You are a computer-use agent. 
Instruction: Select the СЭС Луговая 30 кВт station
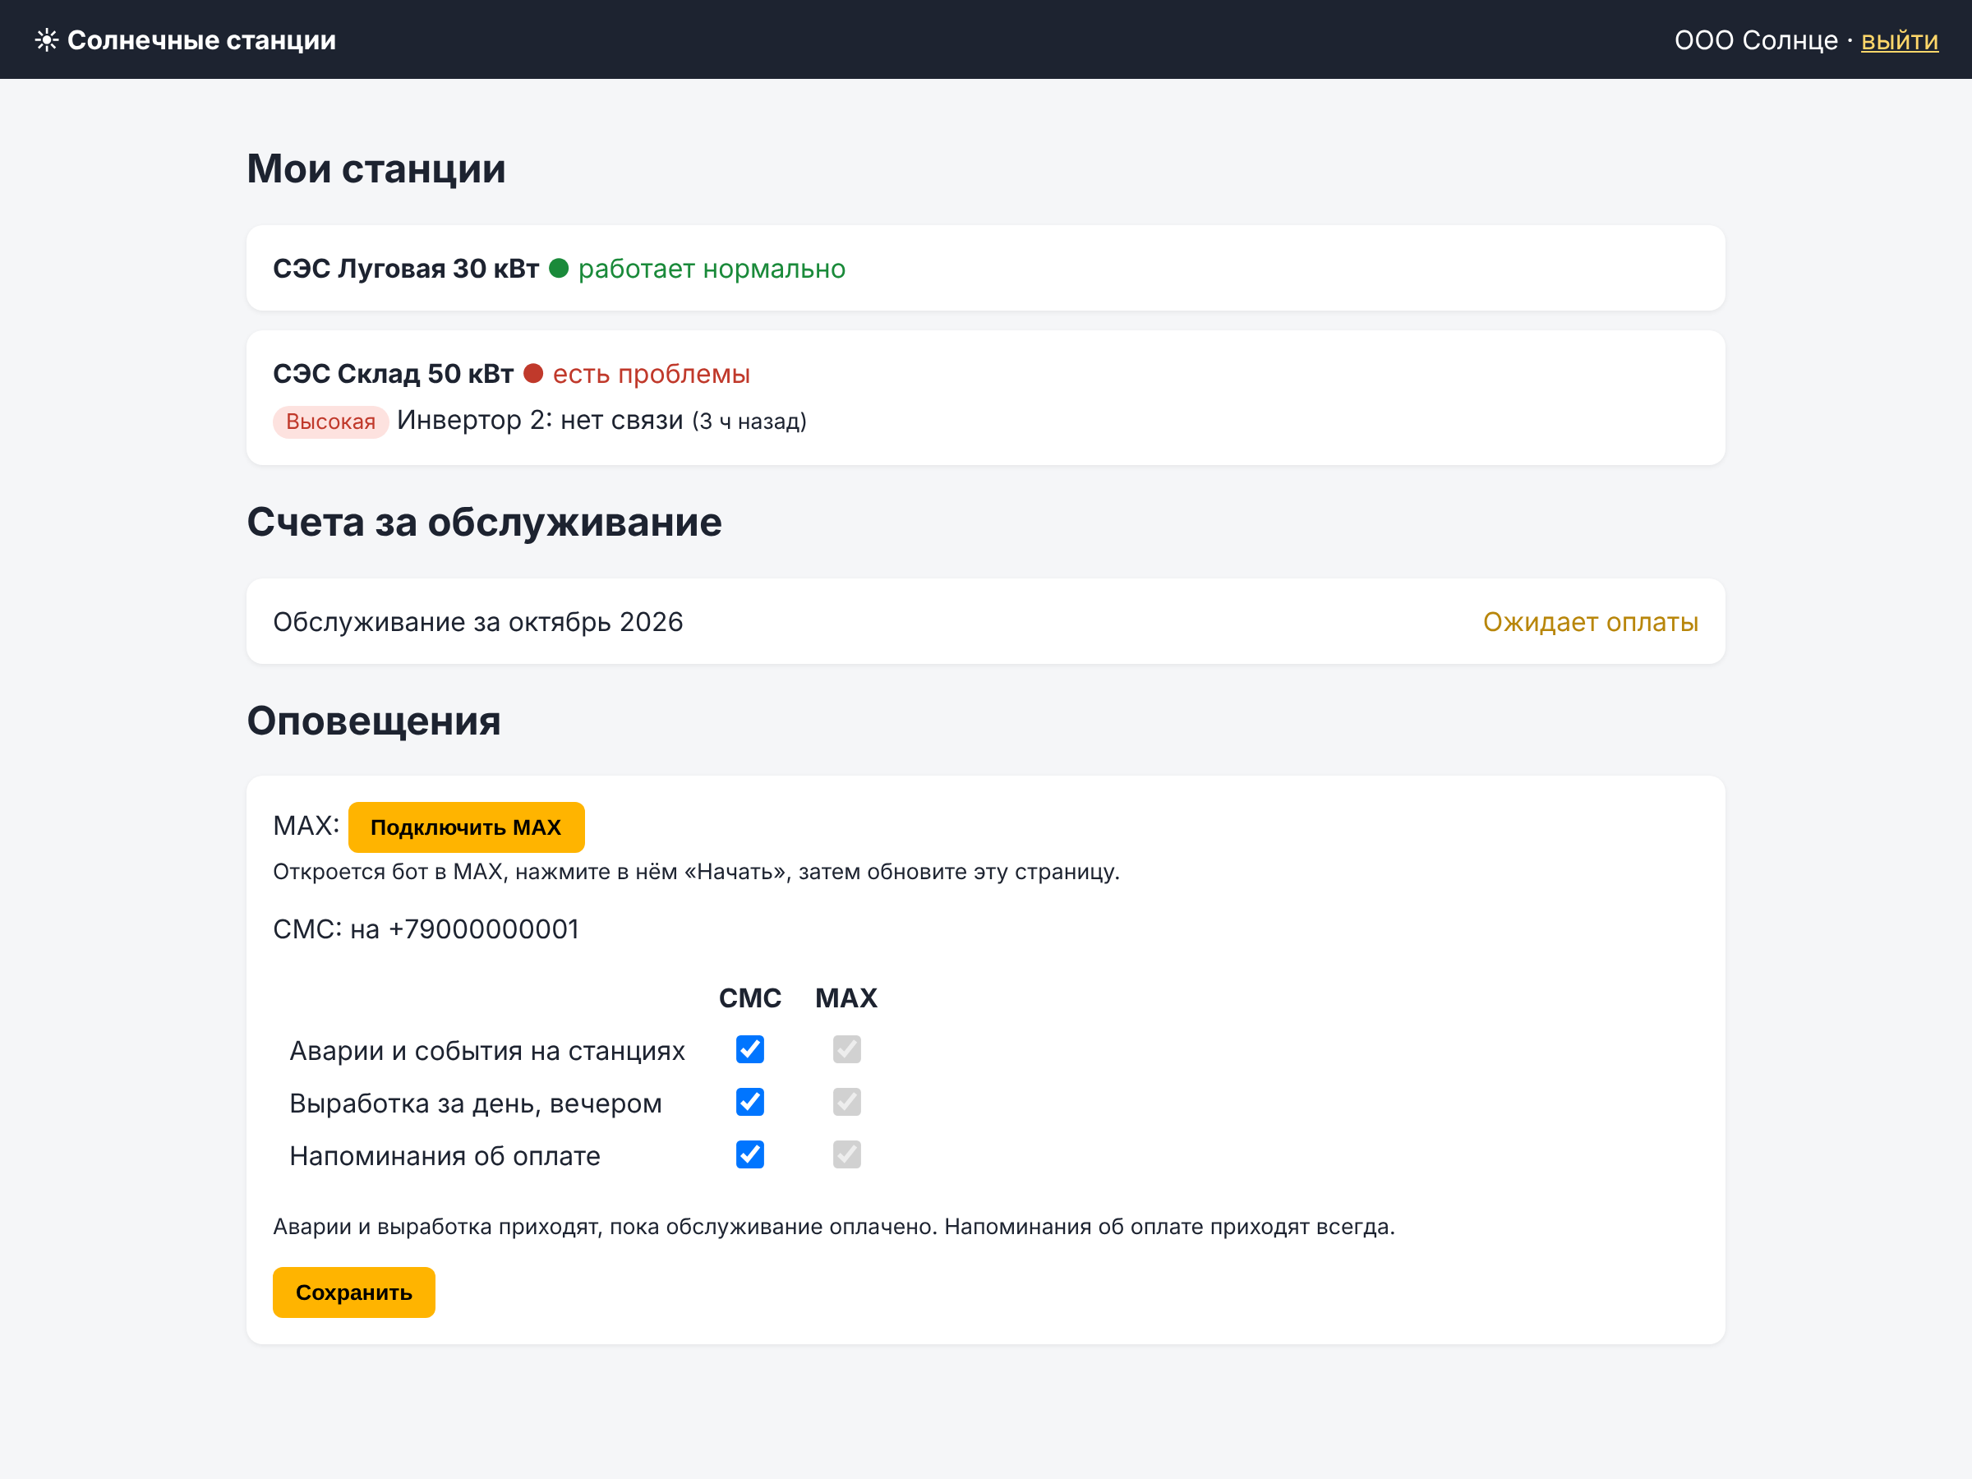tap(406, 269)
